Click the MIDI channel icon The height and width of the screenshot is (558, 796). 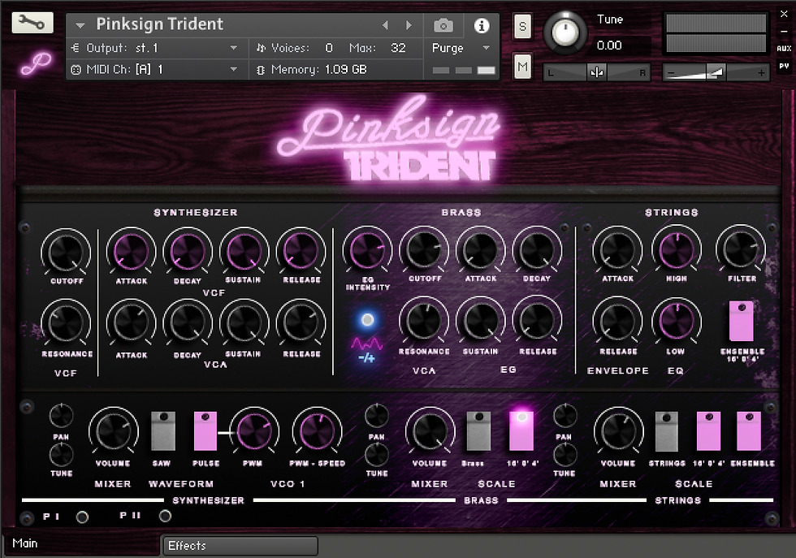click(x=76, y=70)
